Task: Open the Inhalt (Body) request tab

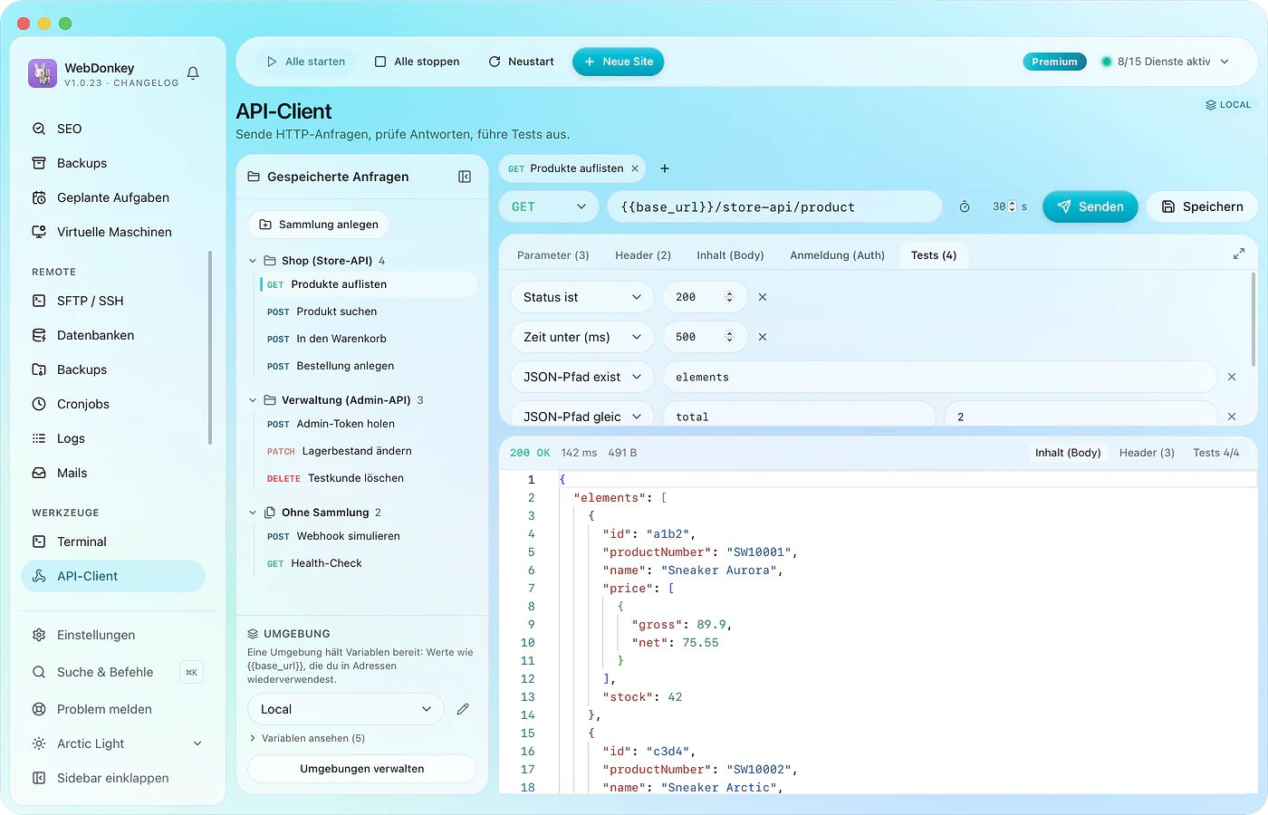Action: point(731,255)
